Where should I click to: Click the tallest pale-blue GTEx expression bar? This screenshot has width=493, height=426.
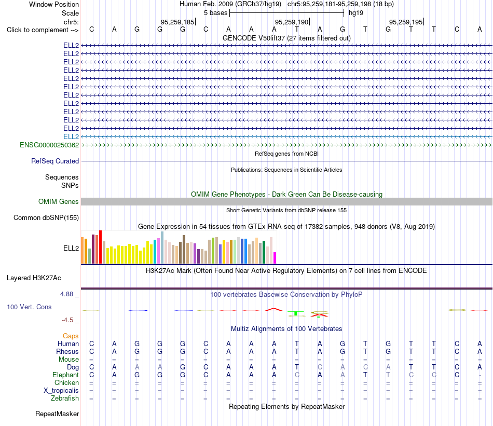(x=162, y=248)
